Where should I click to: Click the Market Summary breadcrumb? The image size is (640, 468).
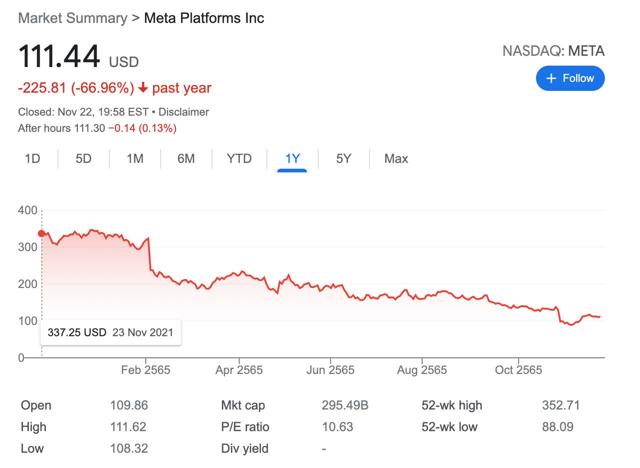point(72,18)
